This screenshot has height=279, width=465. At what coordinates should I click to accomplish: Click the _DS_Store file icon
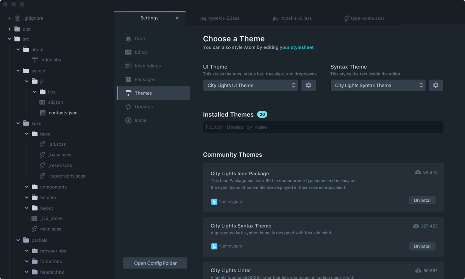pyautogui.click(x=34, y=218)
